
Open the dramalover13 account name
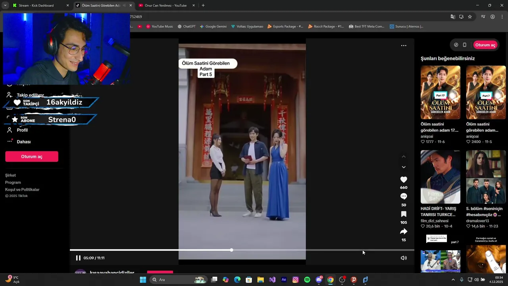pyautogui.click(x=477, y=221)
